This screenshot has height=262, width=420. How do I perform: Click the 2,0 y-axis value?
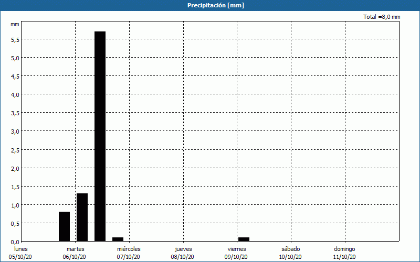pyautogui.click(x=15, y=168)
